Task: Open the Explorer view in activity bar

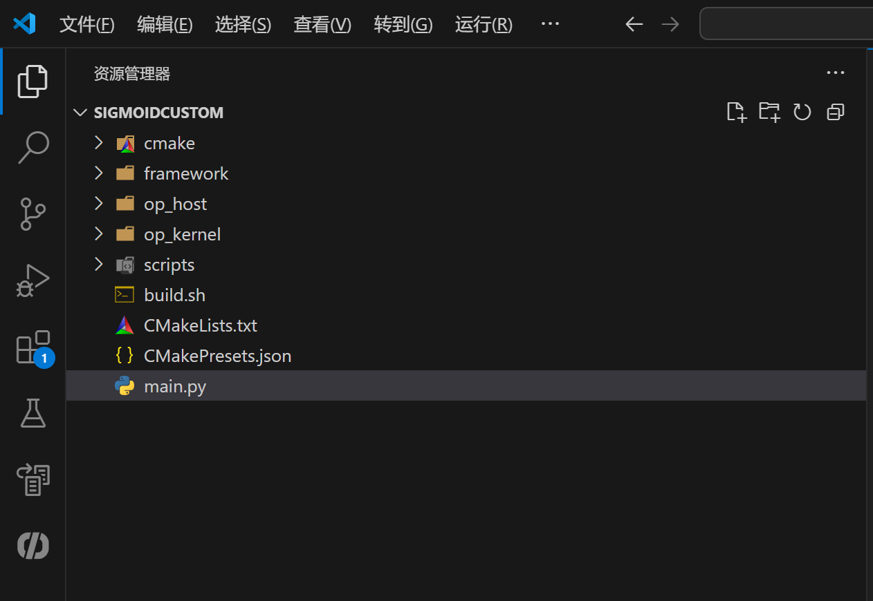Action: point(33,82)
